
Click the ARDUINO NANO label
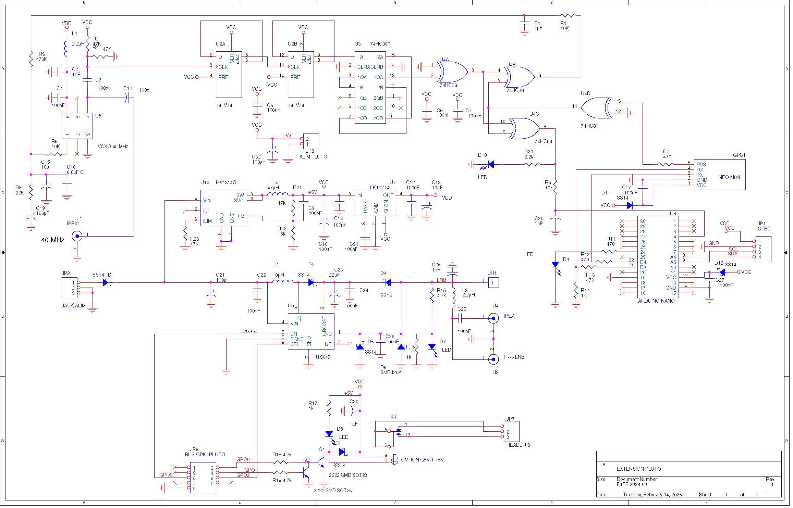(x=656, y=301)
